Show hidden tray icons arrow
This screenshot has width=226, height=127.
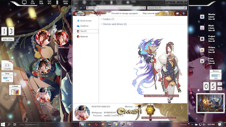tap(192, 125)
